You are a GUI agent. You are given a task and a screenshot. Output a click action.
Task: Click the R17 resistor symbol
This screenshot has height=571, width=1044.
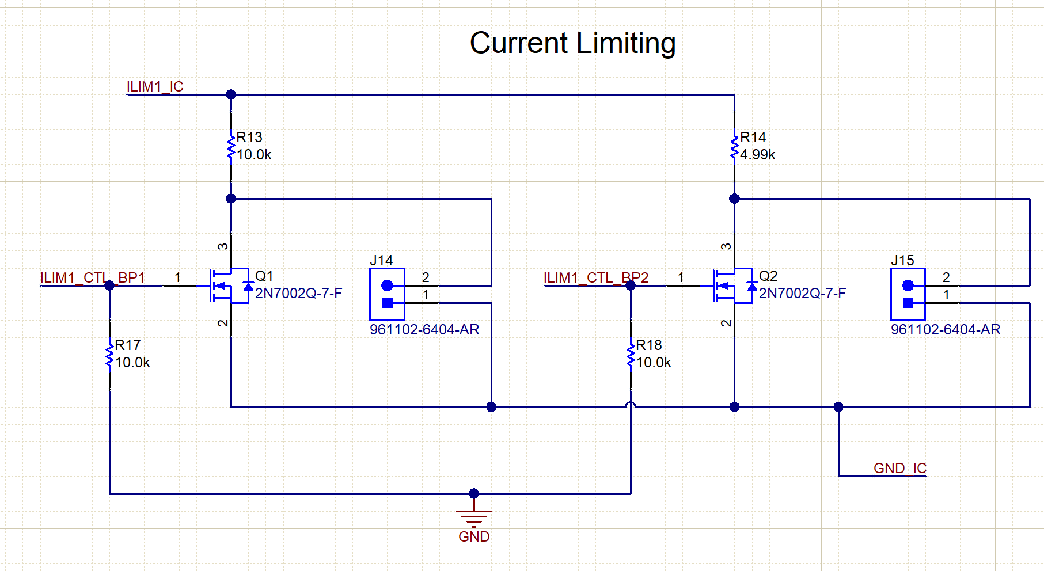coord(109,354)
